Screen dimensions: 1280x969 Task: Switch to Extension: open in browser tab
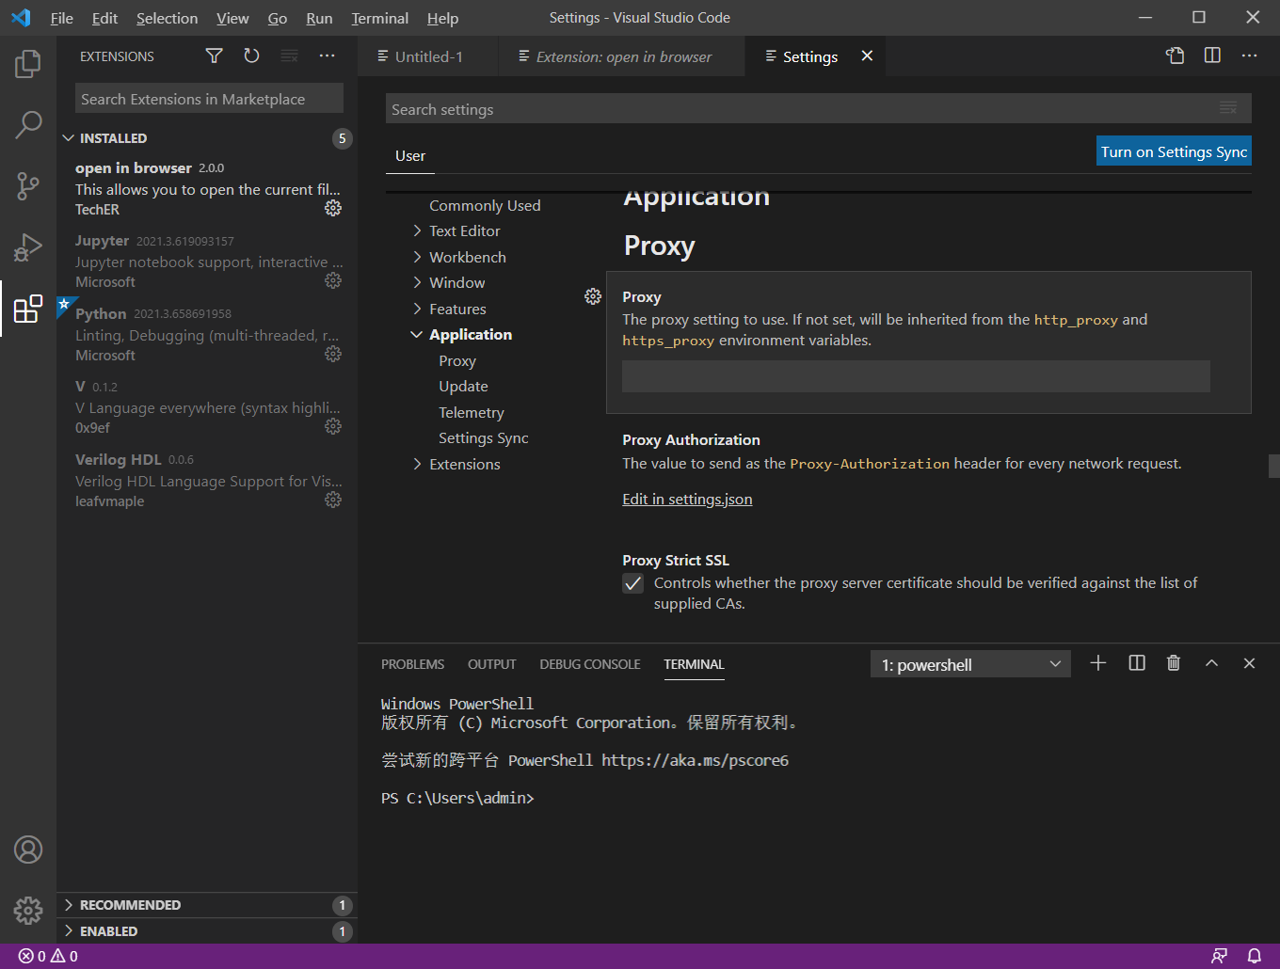[622, 56]
